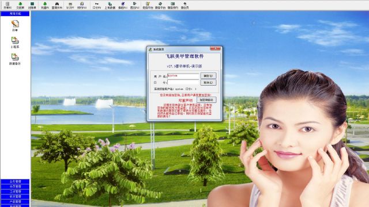
Task: Open the 小程序 sidebar icon
Action: point(15,43)
